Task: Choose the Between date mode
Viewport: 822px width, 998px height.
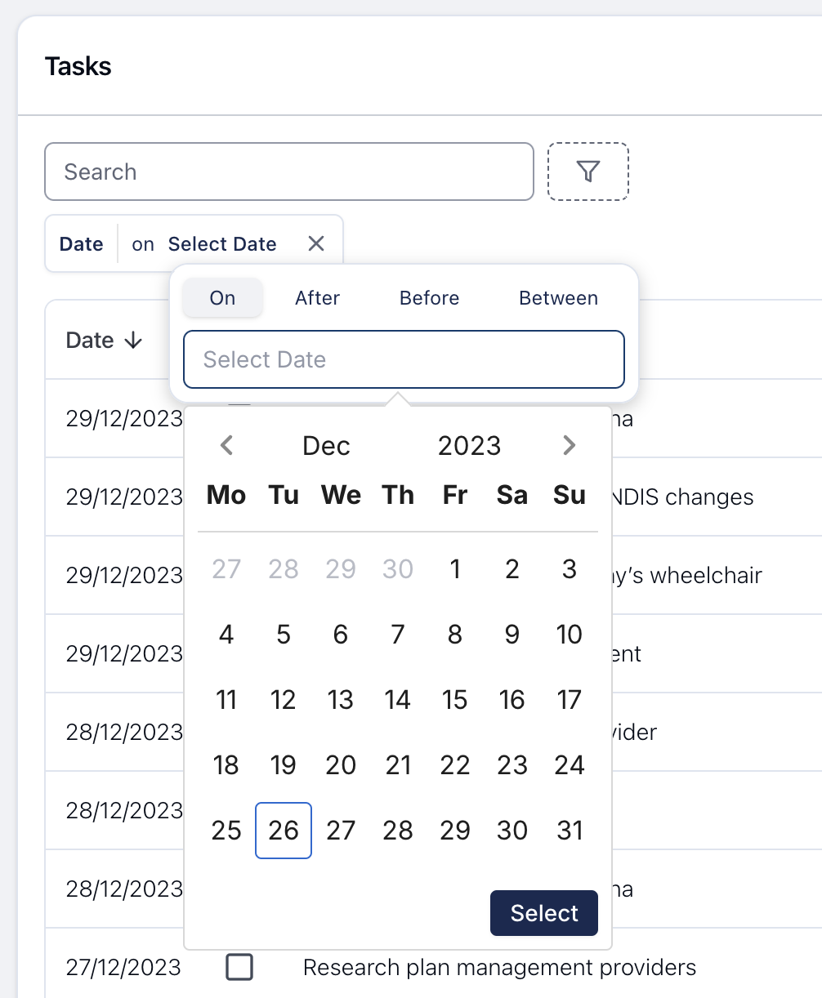Action: tap(558, 298)
